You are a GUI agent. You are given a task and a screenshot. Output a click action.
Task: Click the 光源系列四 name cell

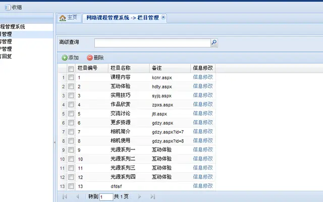pos(123,177)
